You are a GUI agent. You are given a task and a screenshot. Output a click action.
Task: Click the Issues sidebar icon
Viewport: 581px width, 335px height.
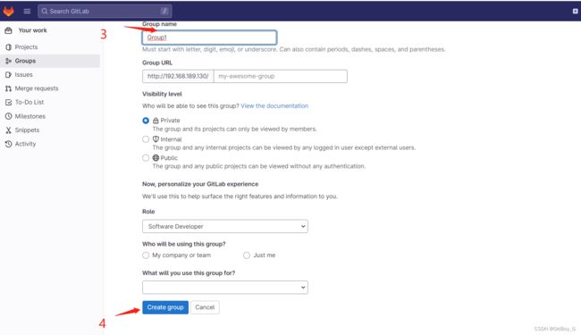9,75
